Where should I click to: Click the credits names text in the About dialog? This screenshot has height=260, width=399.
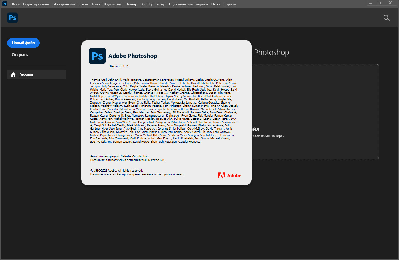click(x=164, y=111)
